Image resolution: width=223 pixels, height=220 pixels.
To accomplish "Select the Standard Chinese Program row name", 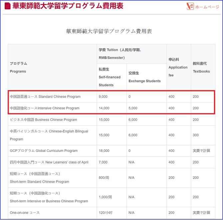I will click(45, 97).
